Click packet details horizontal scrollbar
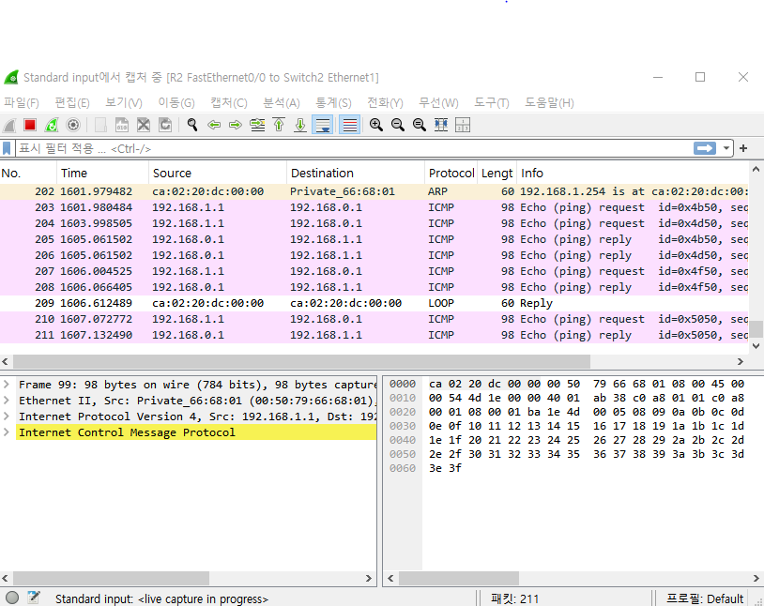764x606 pixels. pos(111,578)
